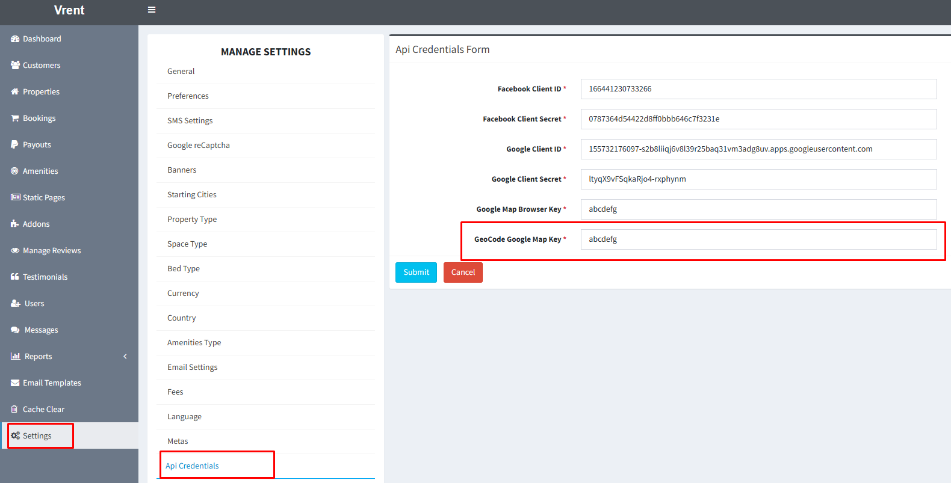The image size is (951, 483).
Task: Click the Customers group icon
Action: 15,65
